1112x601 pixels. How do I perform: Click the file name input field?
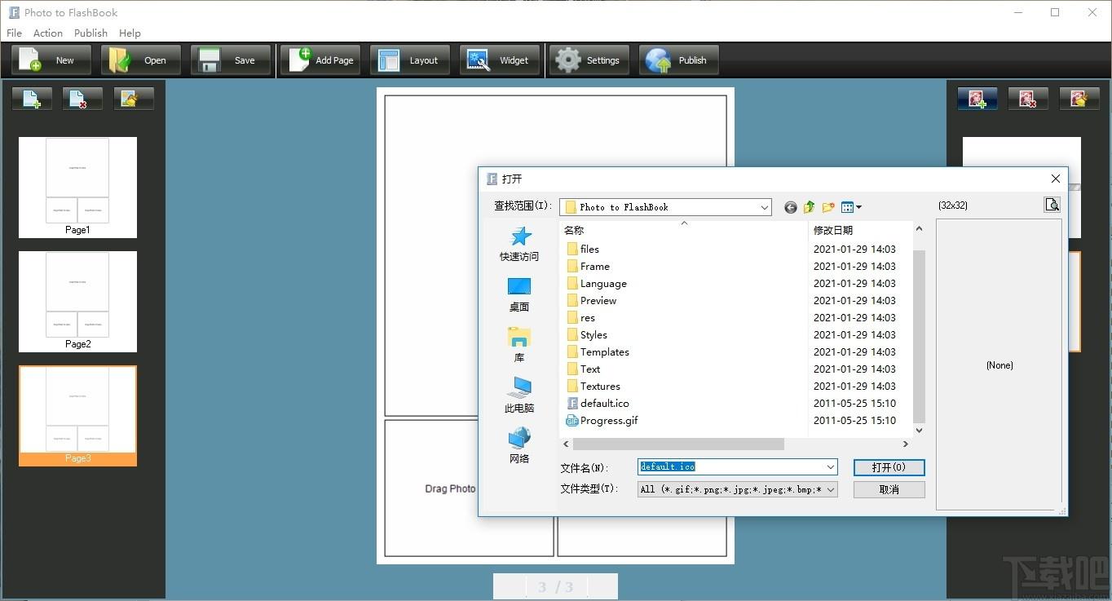click(730, 467)
